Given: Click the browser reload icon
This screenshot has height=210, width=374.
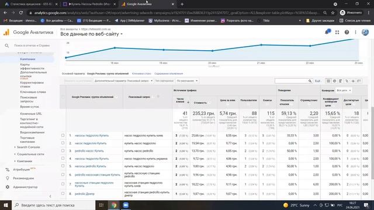Looking at the screenshot, I should coord(21,13).
